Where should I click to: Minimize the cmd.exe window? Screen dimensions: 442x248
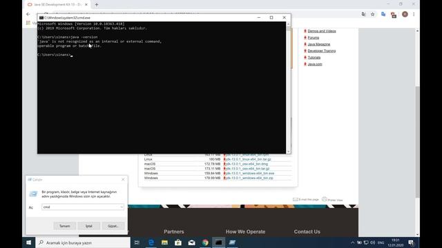pos(259,17)
